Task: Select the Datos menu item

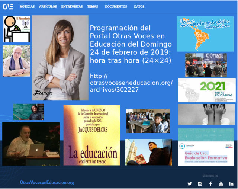Action: (x=139, y=7)
